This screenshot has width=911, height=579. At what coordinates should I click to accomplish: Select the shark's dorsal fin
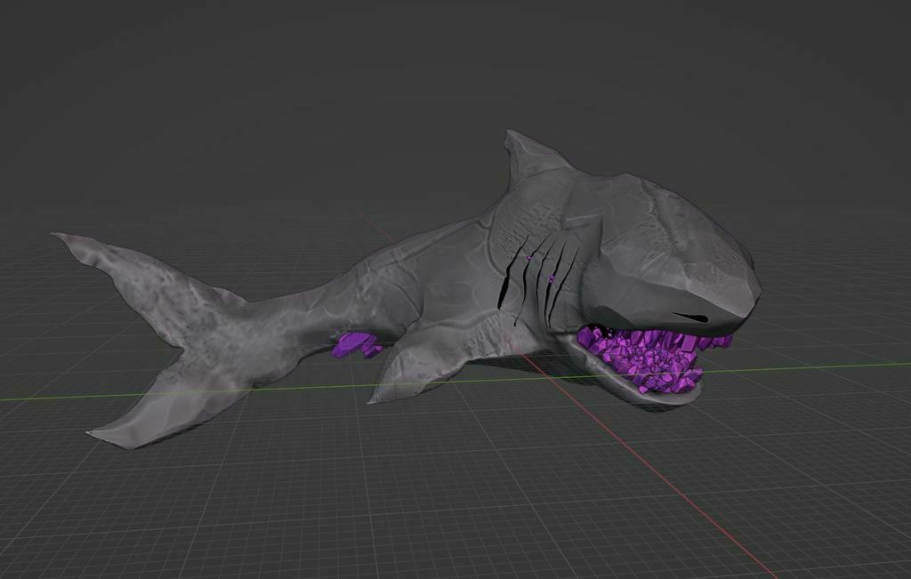(x=528, y=157)
